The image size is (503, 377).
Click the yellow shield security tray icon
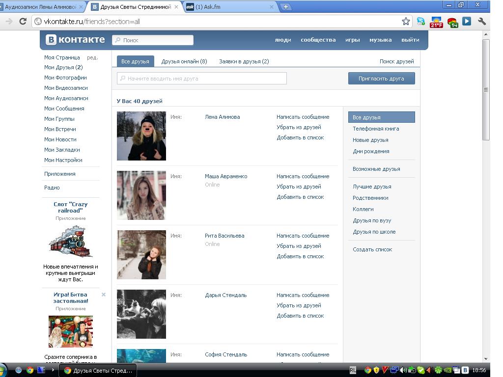click(377, 370)
